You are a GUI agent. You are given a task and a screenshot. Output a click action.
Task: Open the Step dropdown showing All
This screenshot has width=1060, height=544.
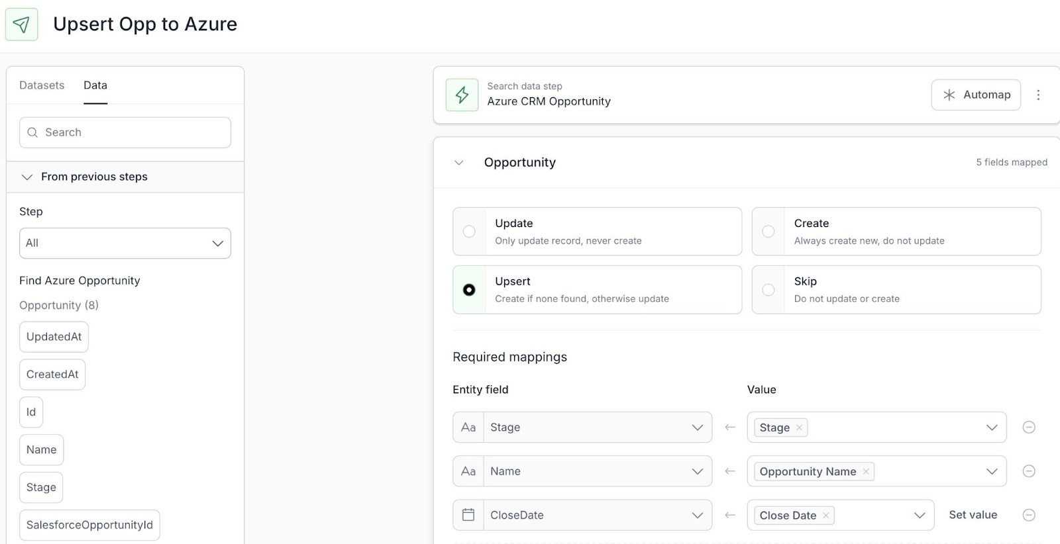(125, 243)
